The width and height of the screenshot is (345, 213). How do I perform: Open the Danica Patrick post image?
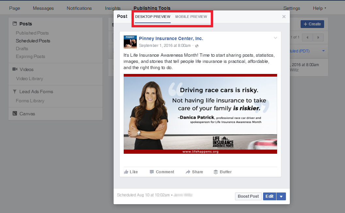tap(200, 114)
